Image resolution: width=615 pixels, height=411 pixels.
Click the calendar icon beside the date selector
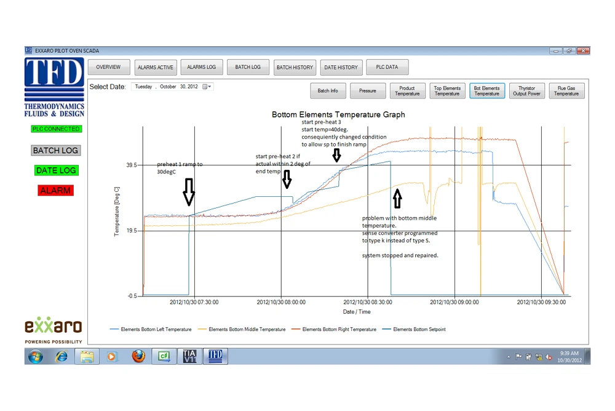(204, 87)
